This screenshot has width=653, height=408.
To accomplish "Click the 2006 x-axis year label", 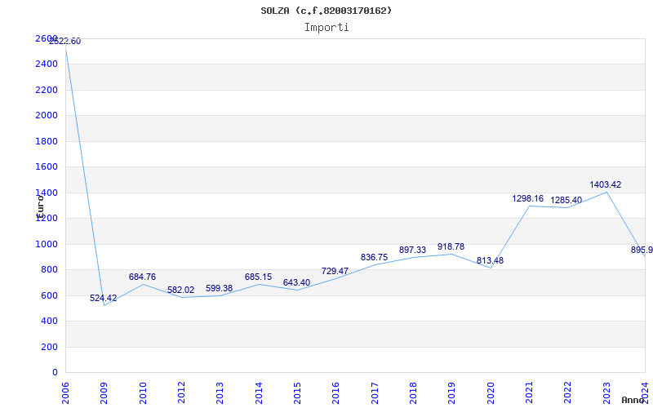I will click(65, 392).
